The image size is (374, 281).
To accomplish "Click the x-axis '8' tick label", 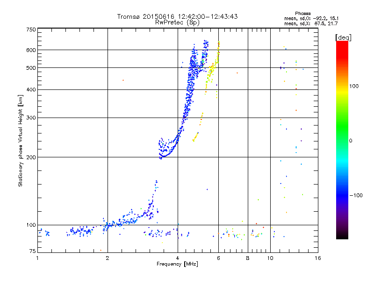I will [248, 258].
